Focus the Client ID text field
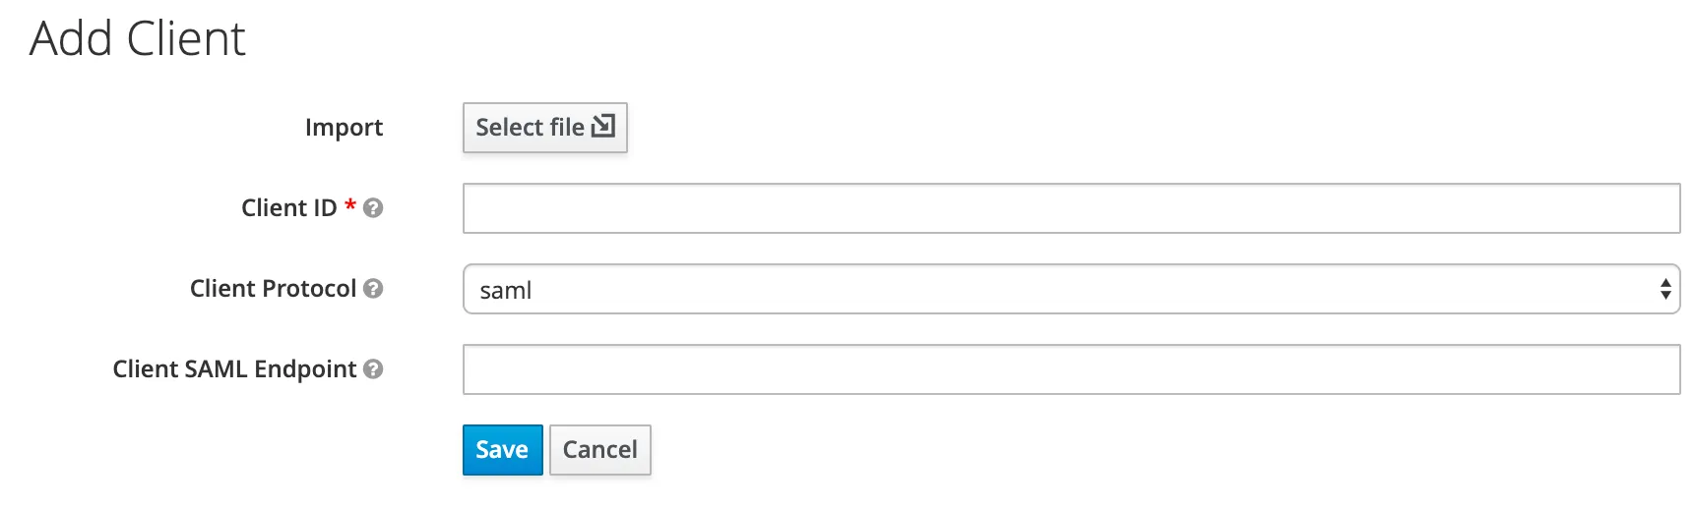 tap(1070, 208)
